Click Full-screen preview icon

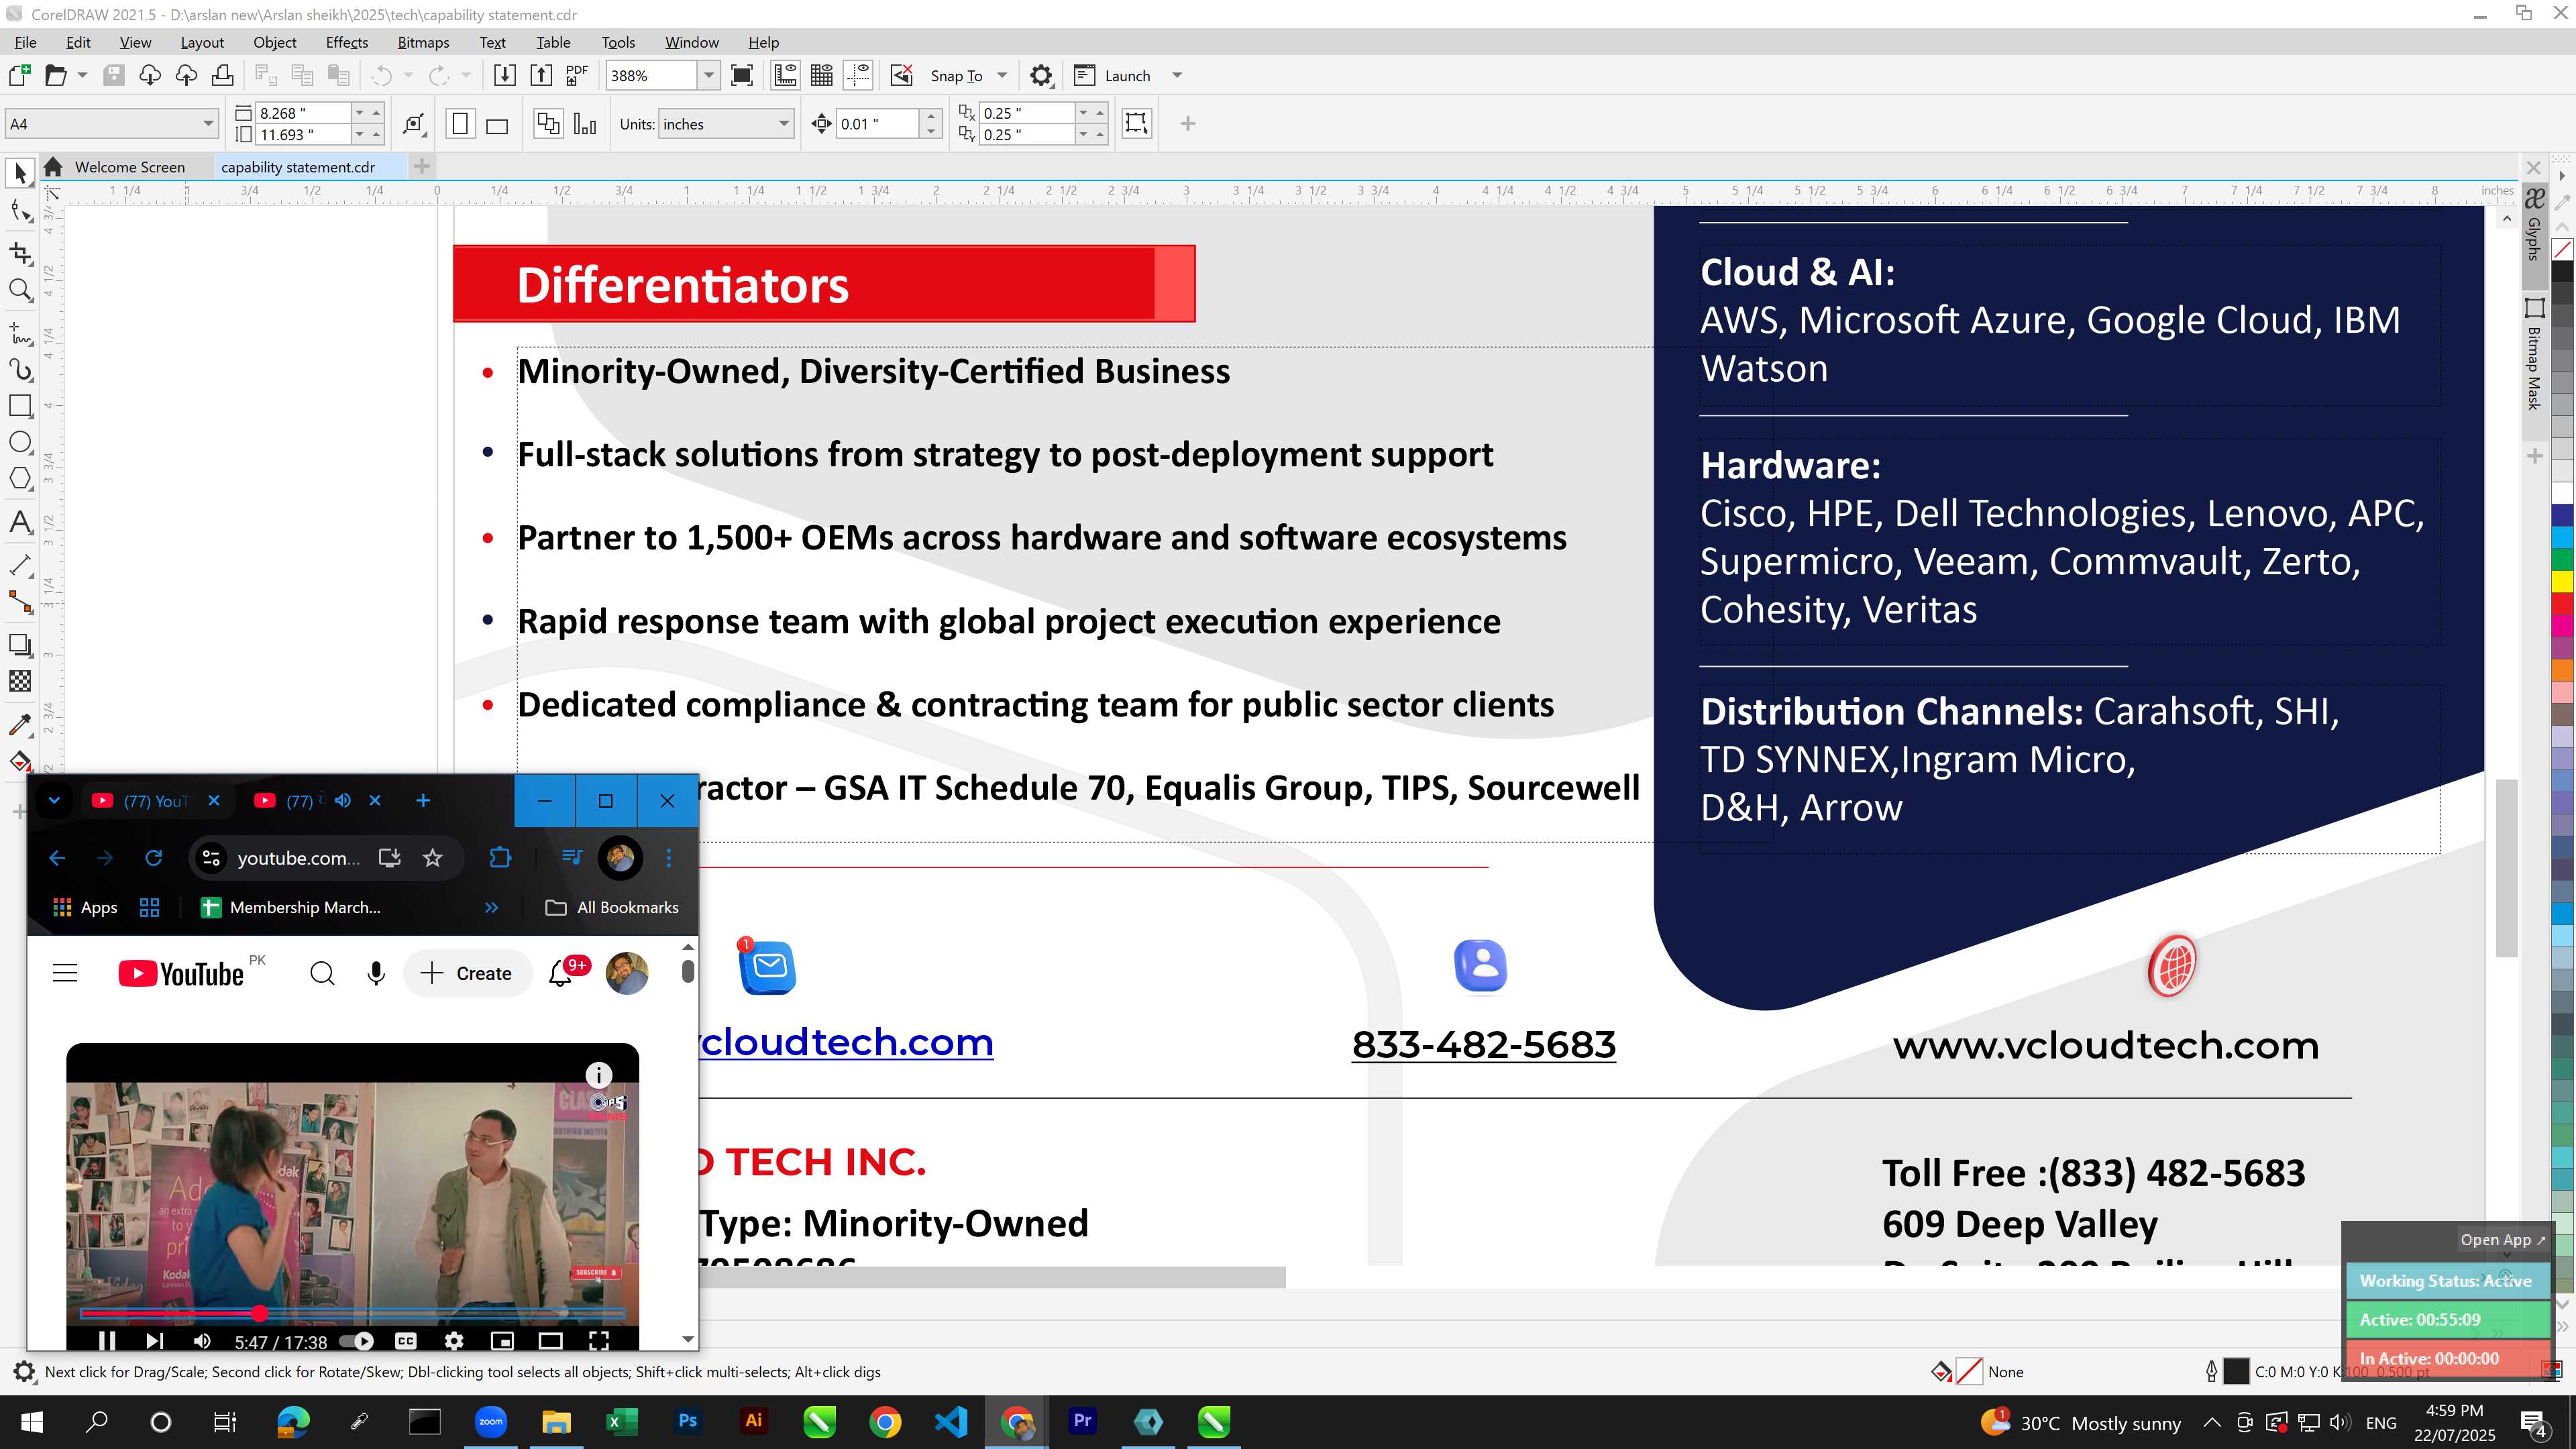pos(742,75)
